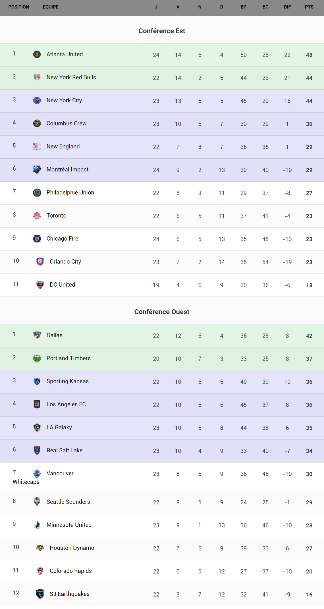This screenshot has width=324, height=609.
Task: Select the Sporting Kansas team name
Action: pos(68,381)
